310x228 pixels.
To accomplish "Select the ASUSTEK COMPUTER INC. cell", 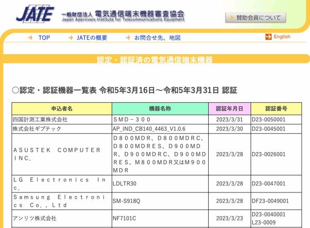I will (62, 154).
